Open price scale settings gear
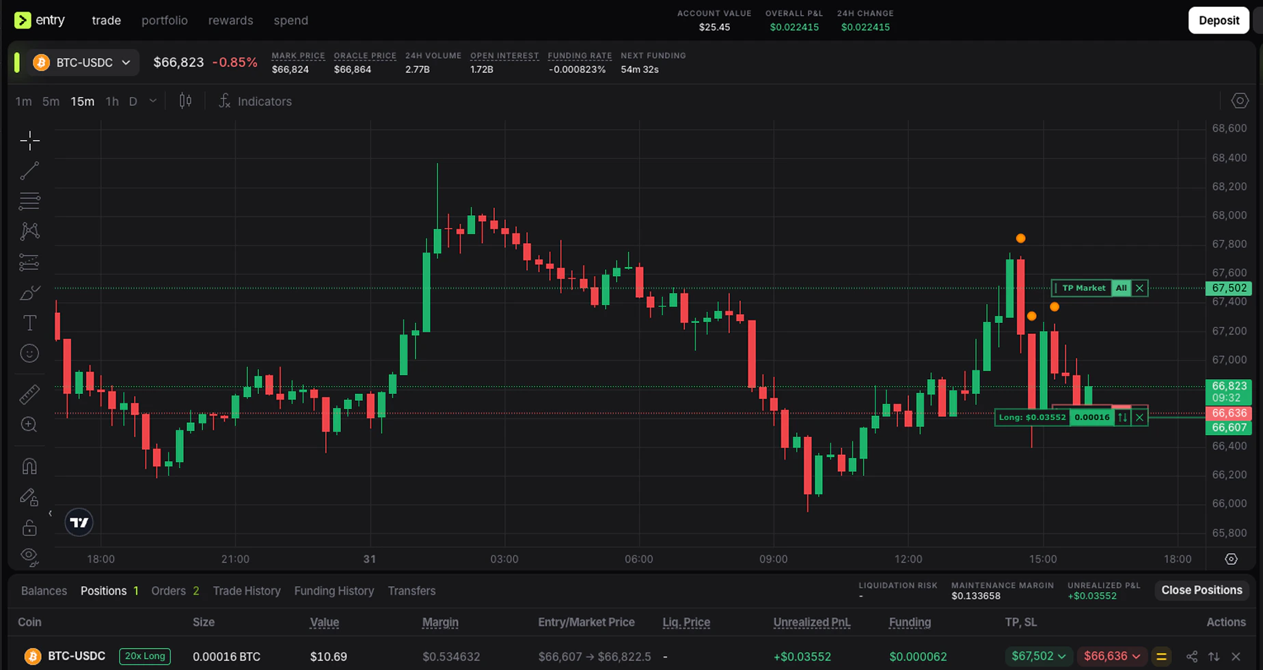The image size is (1263, 670). click(1231, 559)
